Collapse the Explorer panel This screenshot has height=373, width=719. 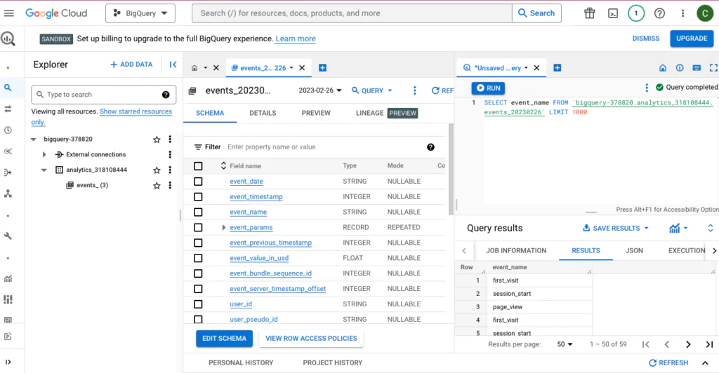[x=173, y=65]
